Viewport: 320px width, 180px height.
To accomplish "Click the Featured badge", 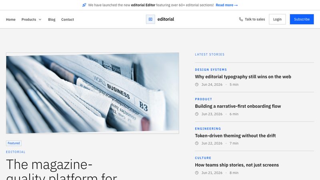I will [x=14, y=143].
